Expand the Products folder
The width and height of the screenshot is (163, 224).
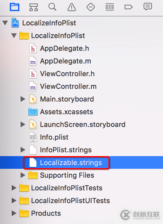click(14, 213)
